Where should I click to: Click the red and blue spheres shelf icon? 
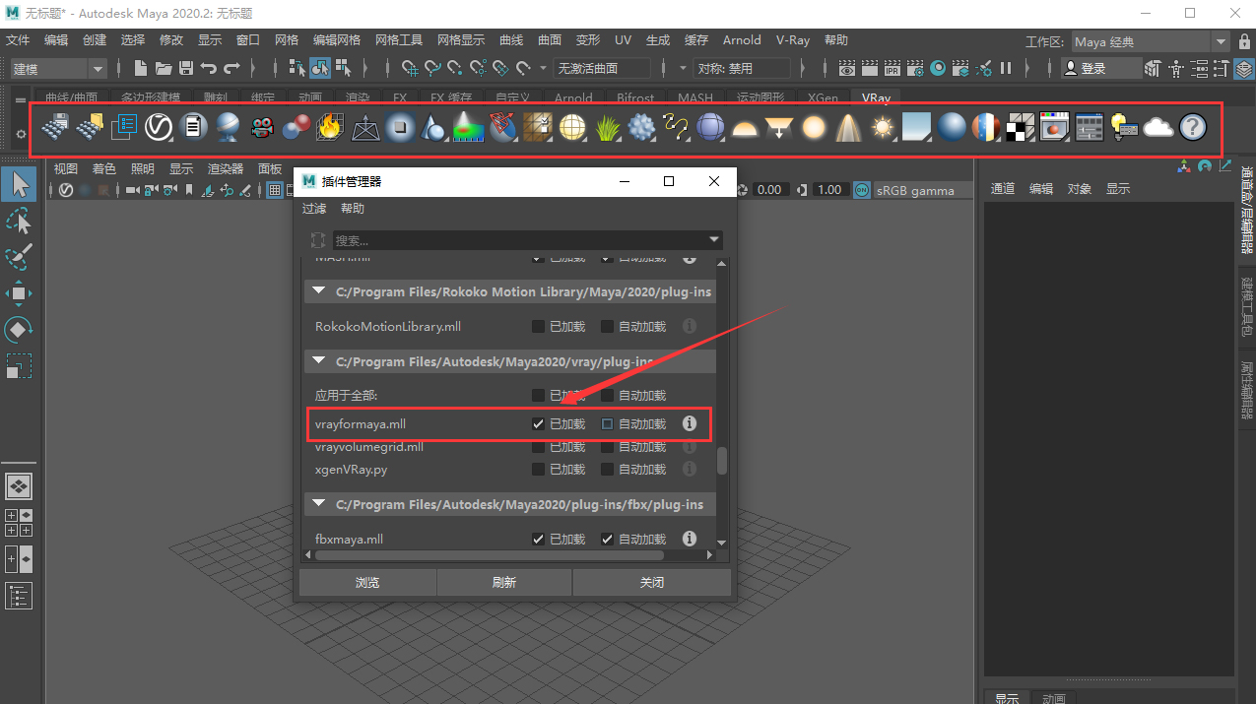click(x=296, y=127)
